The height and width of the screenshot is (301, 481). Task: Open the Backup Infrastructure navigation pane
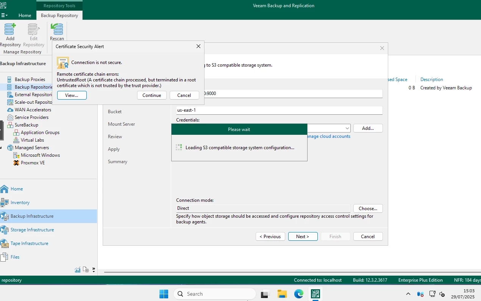[48, 216]
